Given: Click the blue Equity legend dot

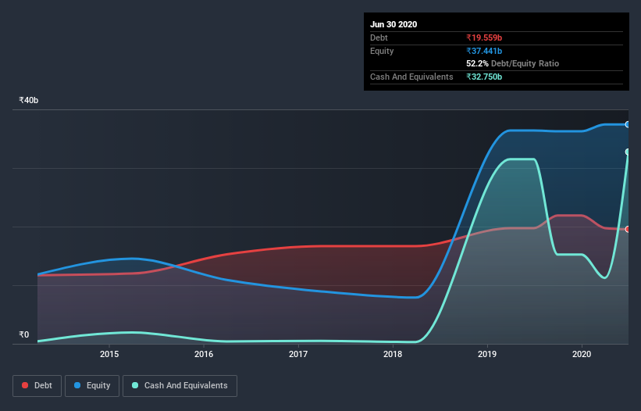Looking at the screenshot, I should pyautogui.click(x=77, y=385).
